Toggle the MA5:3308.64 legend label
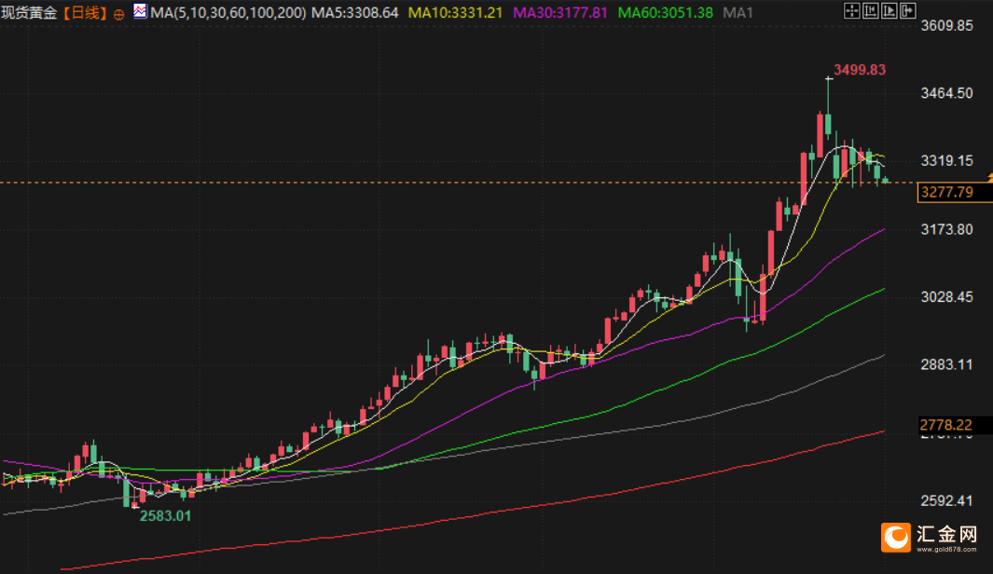993x574 pixels. (x=354, y=13)
